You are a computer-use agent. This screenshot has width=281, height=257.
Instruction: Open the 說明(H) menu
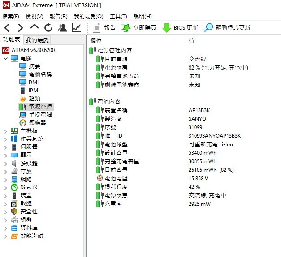[x=143, y=17]
